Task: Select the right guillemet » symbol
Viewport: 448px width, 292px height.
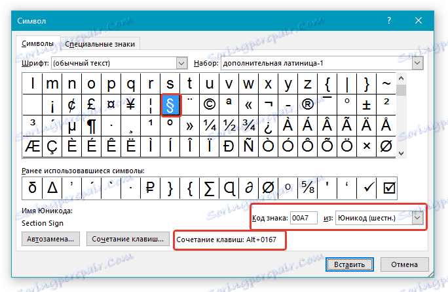Action: (x=190, y=126)
